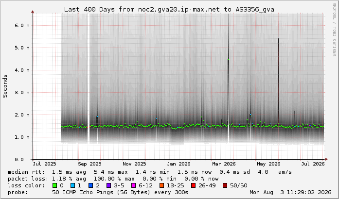Click the '3.0 m' y-axis tick label
The height and width of the screenshot is (199, 339).
pos(22,92)
